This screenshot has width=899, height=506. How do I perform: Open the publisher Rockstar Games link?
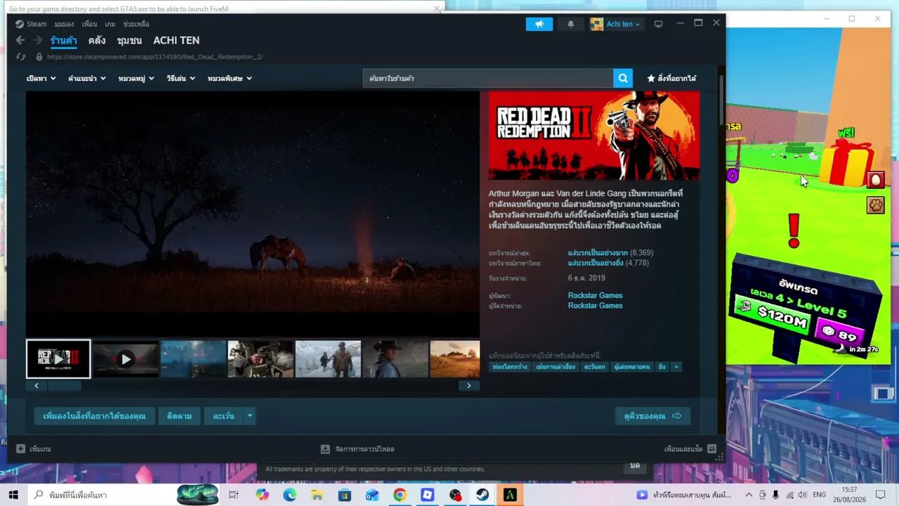[595, 306]
